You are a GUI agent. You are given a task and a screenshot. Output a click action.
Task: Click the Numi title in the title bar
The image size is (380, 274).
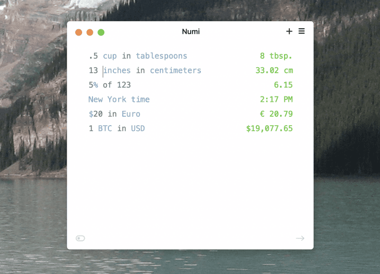(x=190, y=32)
